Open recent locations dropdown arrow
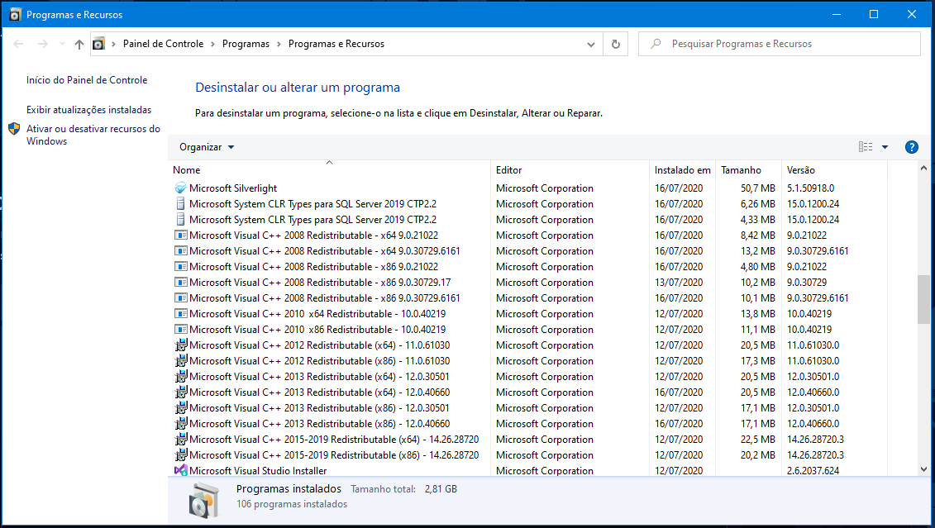Viewport: 935px width, 528px height. [x=62, y=44]
